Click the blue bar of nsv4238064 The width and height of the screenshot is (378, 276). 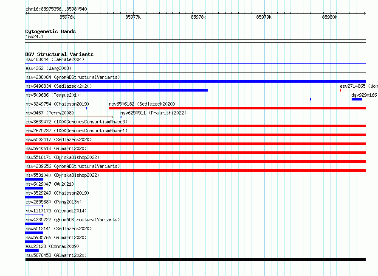point(195,81)
